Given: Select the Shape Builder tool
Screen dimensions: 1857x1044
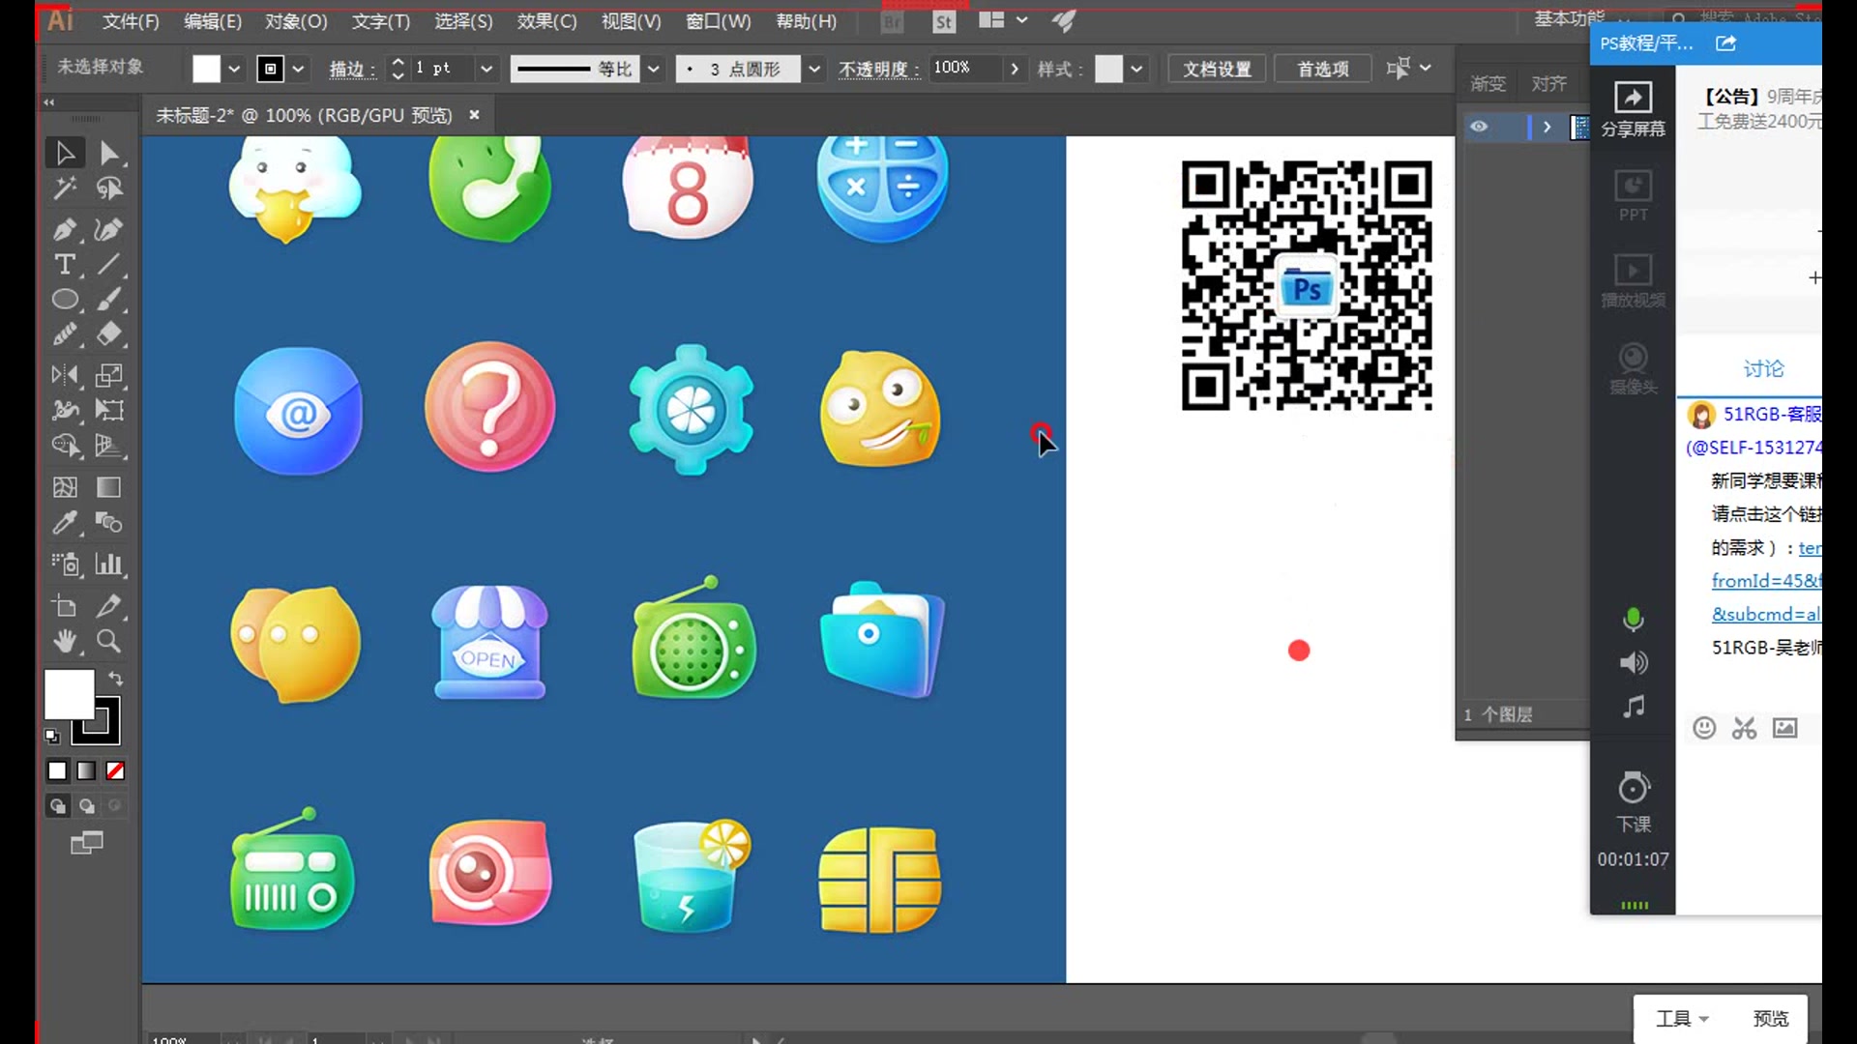Looking at the screenshot, I should [x=65, y=446].
